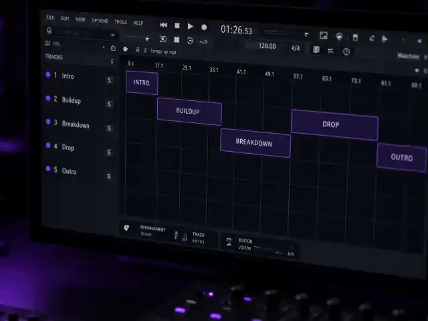
Task: Click the 57.1 bar marker on ruler
Action: 298,76
